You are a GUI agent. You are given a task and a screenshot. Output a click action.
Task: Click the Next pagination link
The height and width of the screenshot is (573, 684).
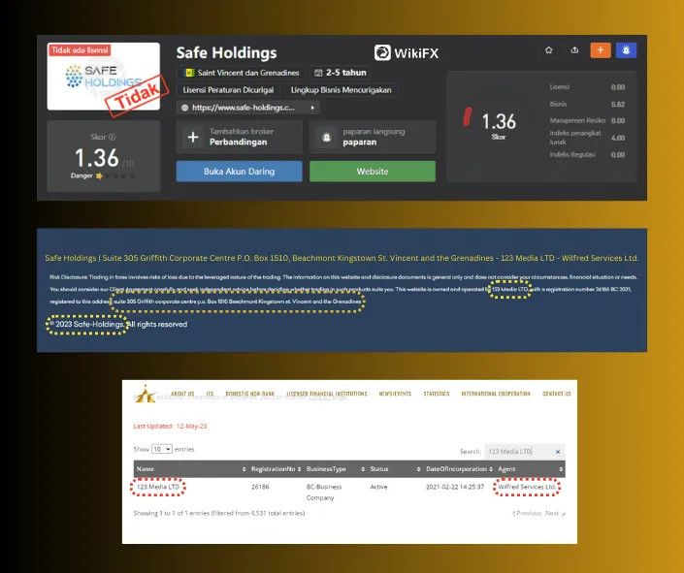click(555, 513)
